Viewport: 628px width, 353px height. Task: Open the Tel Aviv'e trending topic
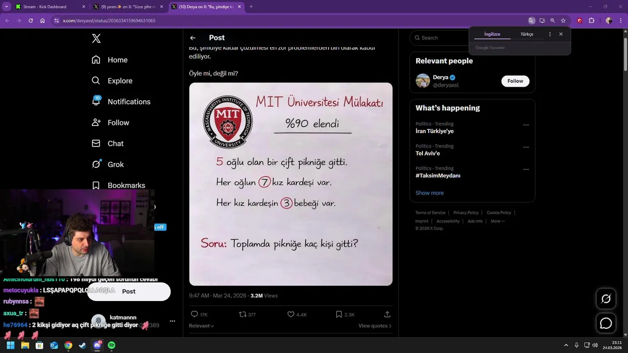[x=428, y=153]
